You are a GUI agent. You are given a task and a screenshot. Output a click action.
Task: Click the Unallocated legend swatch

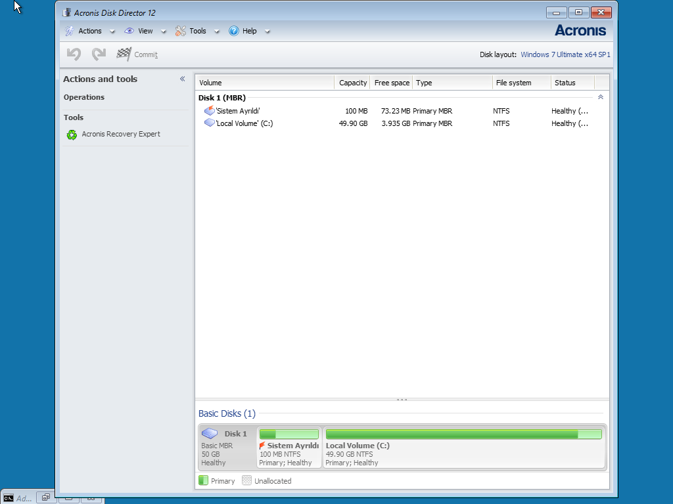click(x=246, y=480)
